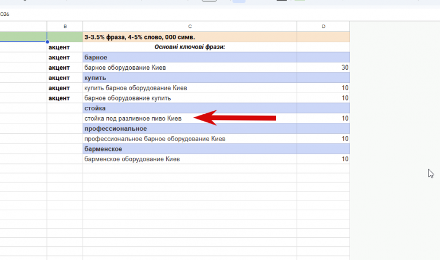
Task: Click cell 'барменское оборудование Киев'
Action: [x=190, y=159]
